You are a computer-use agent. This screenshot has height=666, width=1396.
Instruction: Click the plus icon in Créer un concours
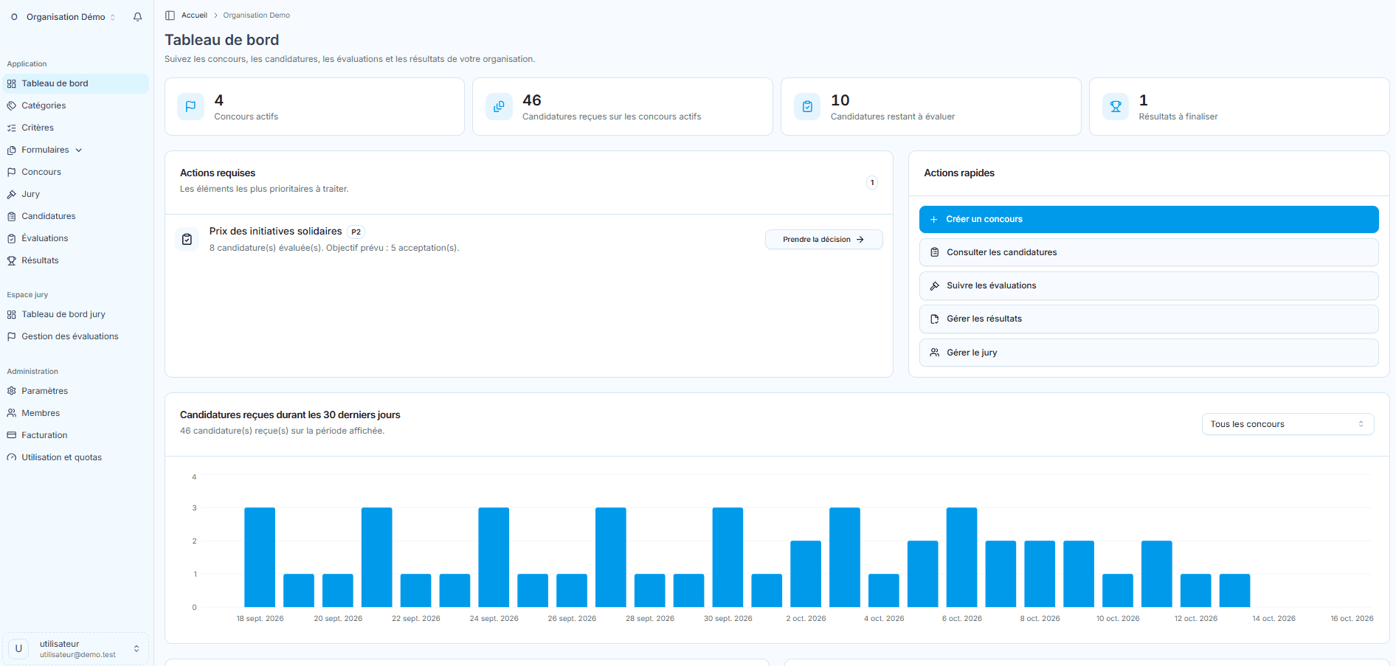pyautogui.click(x=934, y=219)
